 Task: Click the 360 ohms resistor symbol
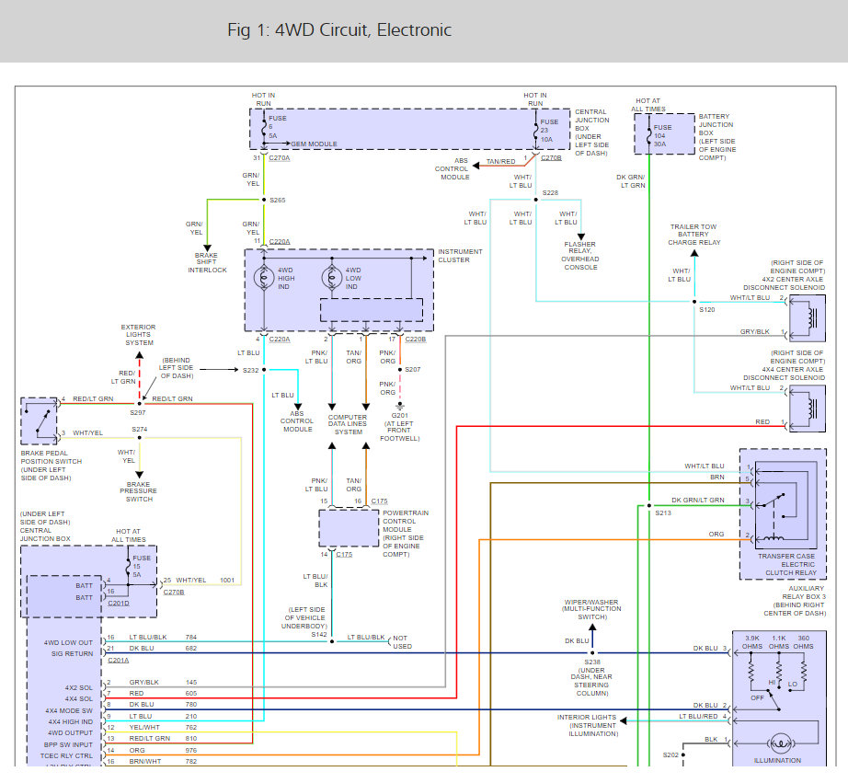point(804,672)
